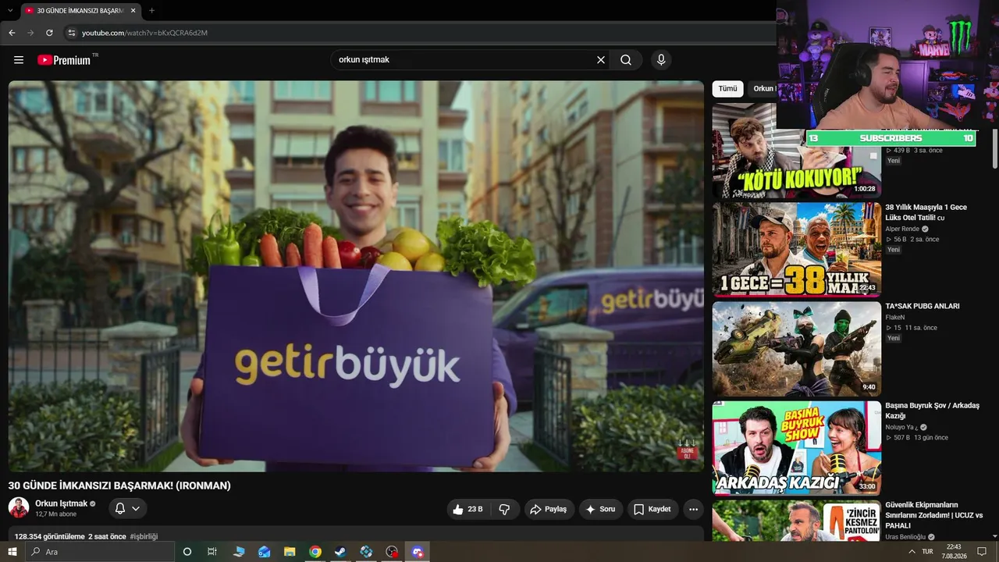Viewport: 999px width, 562px height.
Task: Open the 'ZİNCİR KESMEZ PANTOLON' thumbnail
Action: coord(797,521)
